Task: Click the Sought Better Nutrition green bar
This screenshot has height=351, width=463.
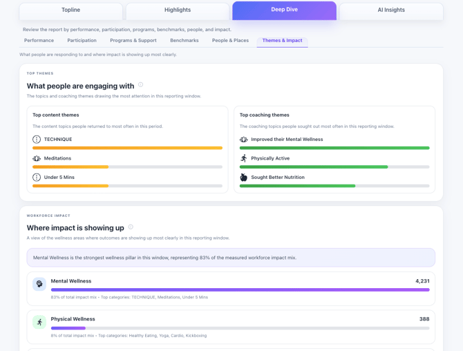Action: (334, 186)
